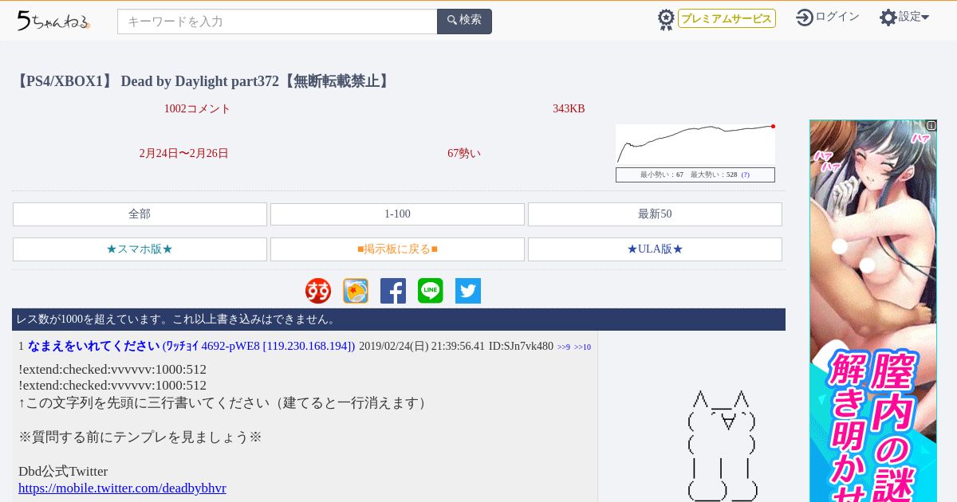957x502 pixels.
Task: Open the プレミアムサービス link
Action: (727, 18)
